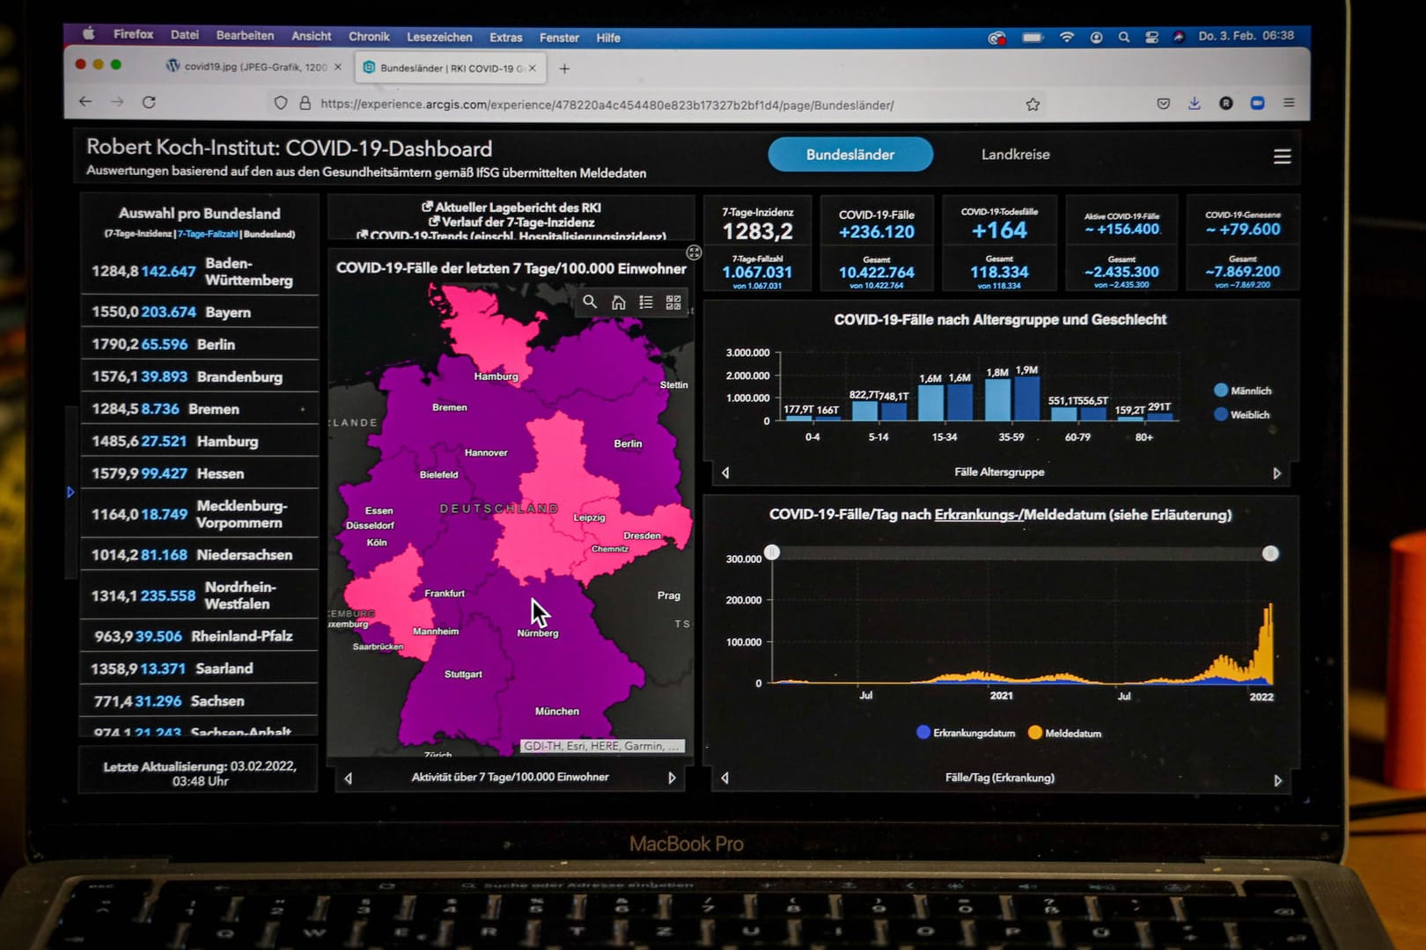Reload the page with refresh icon

149,102
